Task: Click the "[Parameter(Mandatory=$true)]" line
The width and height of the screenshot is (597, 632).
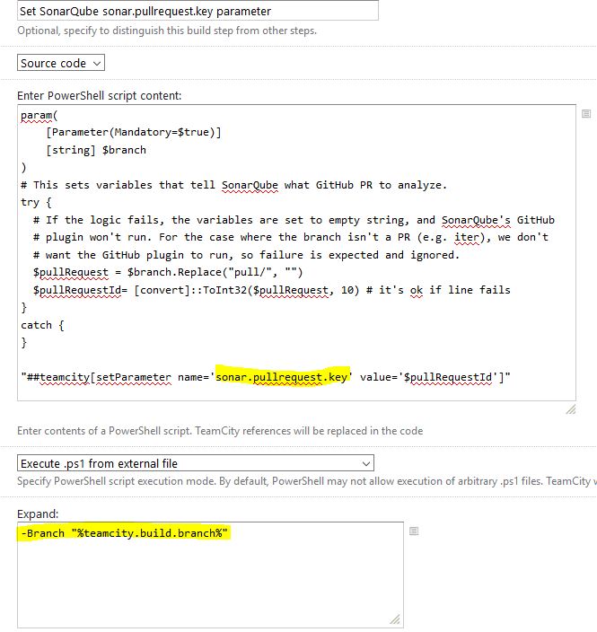Action: tap(134, 132)
